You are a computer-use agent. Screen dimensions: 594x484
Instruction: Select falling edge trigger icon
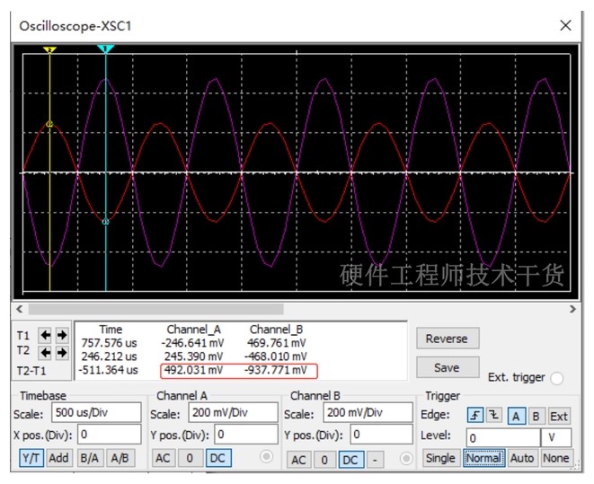coord(494,416)
